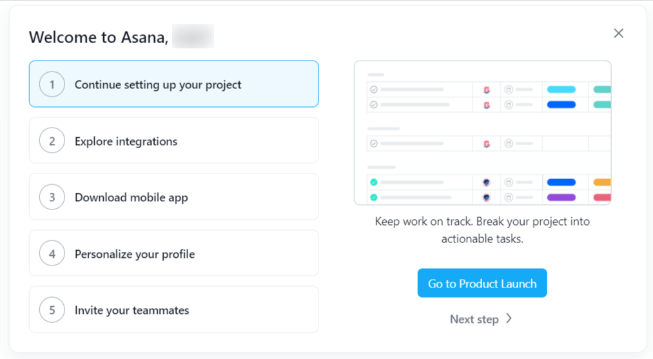This screenshot has width=653, height=359.
Task: Click the step 3 number circle
Action: (52, 197)
